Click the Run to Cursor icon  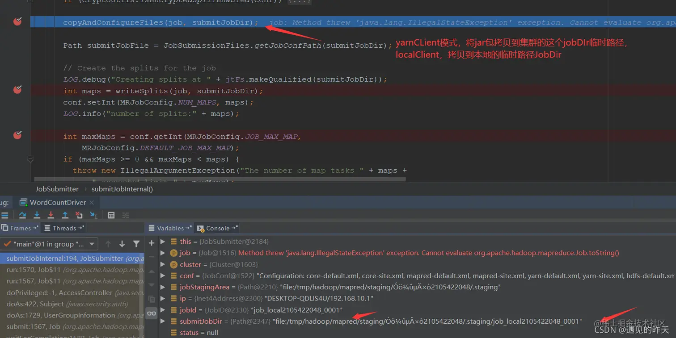tap(93, 215)
